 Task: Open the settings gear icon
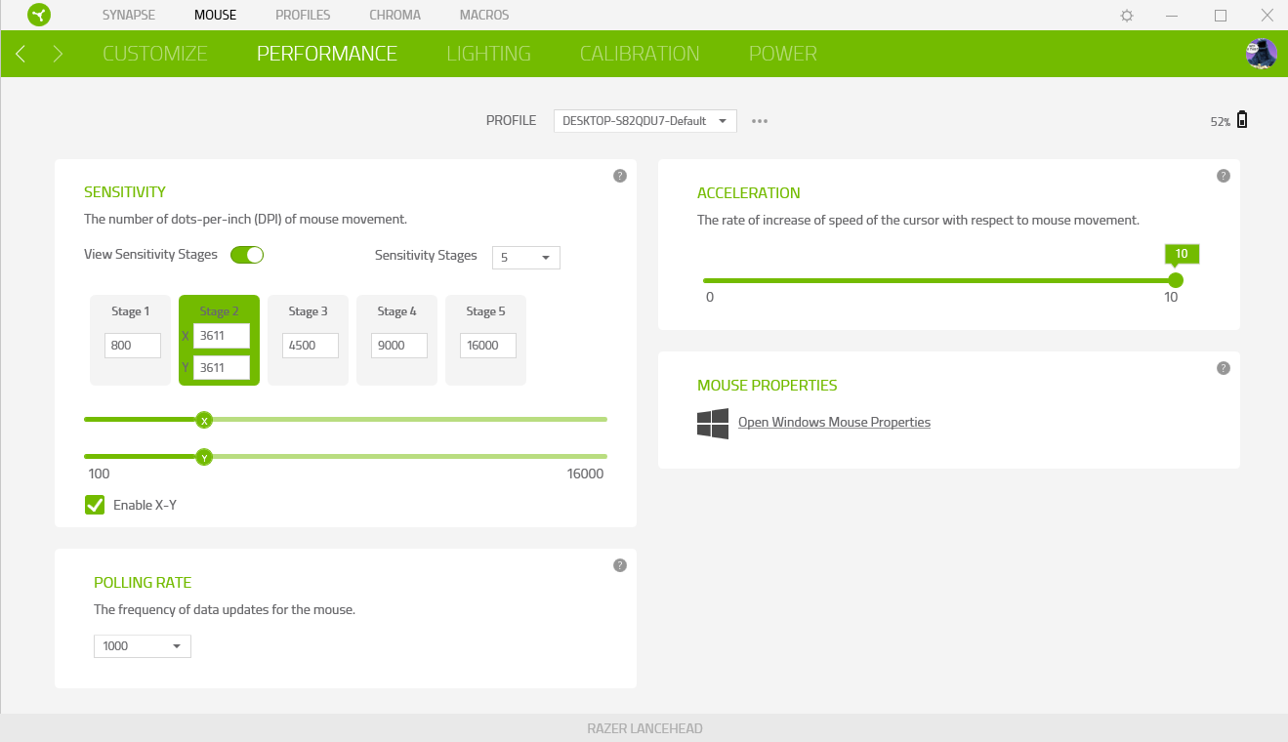tap(1127, 16)
